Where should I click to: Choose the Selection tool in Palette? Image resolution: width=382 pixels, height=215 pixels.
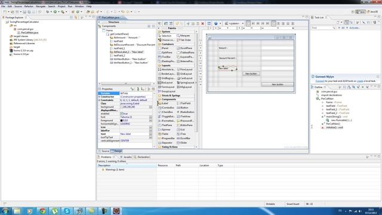tap(165, 36)
